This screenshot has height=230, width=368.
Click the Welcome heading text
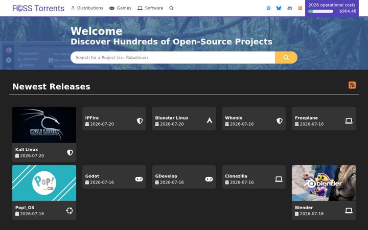coord(97,31)
